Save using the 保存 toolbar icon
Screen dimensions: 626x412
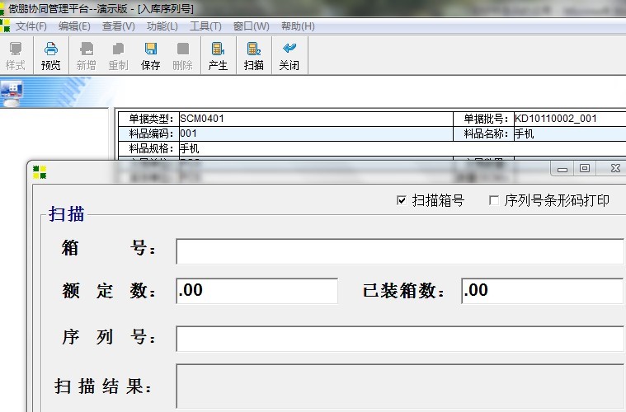(150, 56)
